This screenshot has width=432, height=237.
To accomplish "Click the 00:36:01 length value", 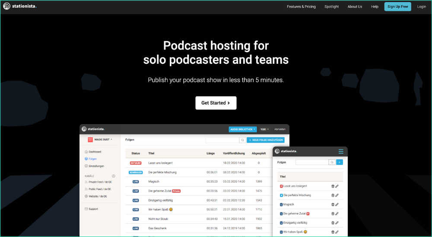I will (212, 172).
